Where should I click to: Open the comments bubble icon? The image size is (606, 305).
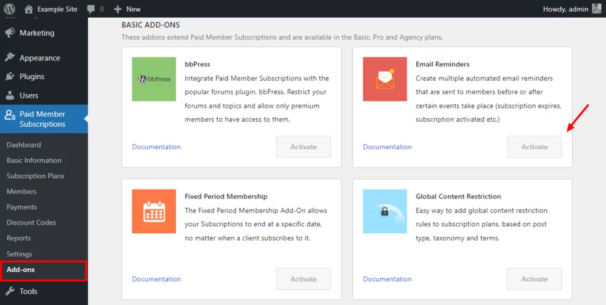coord(91,9)
